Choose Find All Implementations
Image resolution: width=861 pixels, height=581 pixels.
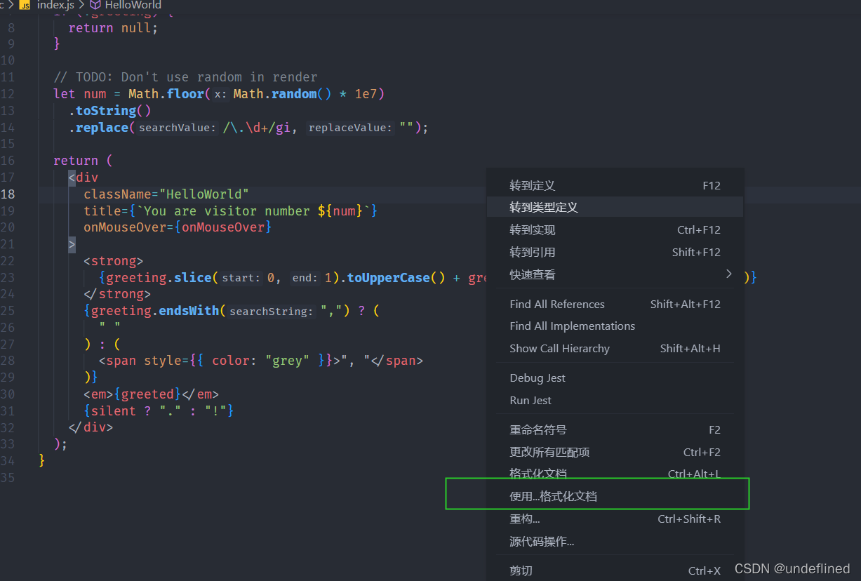click(x=615, y=326)
